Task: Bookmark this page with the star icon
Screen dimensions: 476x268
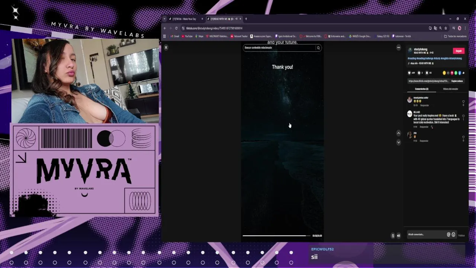Action: [x=446, y=28]
